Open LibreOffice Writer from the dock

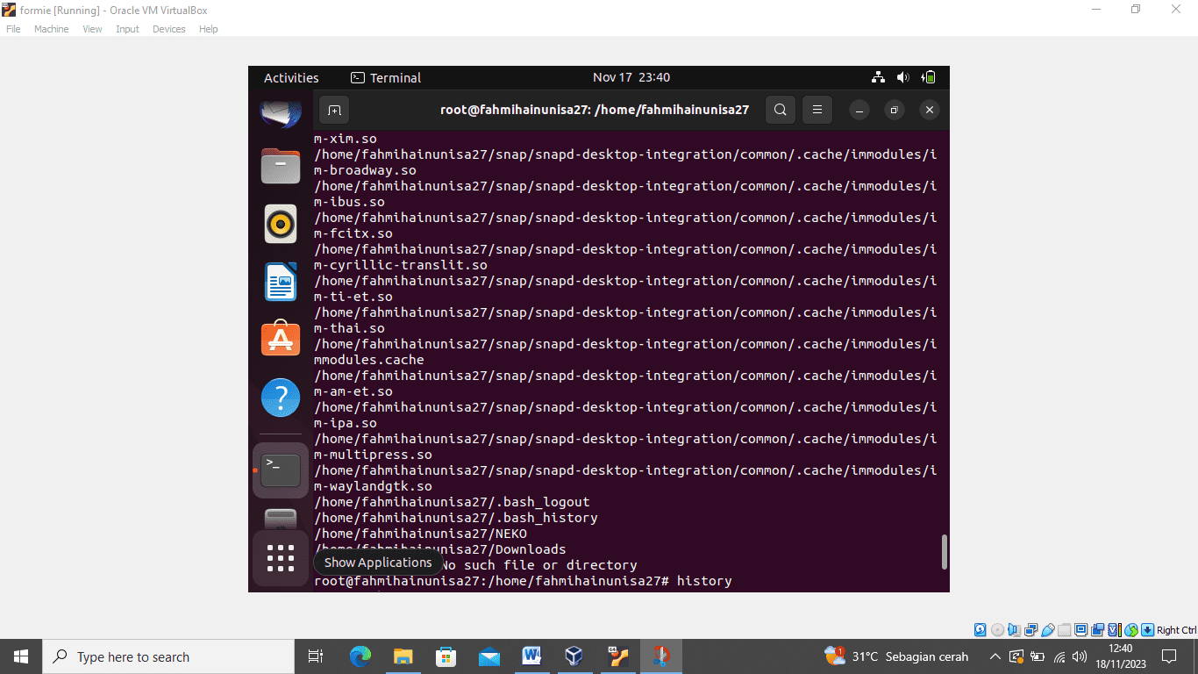[x=281, y=282]
